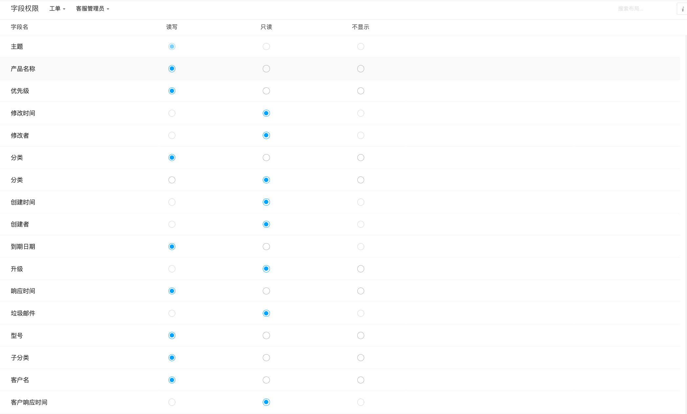Set 升级 to 不显示
Viewport: 687px width, 414px height.
361,269
